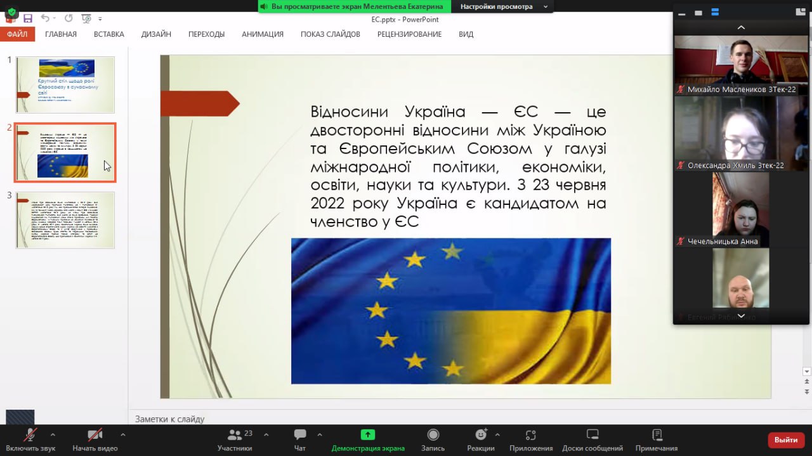Viewport: 812px width, 456px height.
Task: Expand the arrow beside Чат
Action: click(318, 435)
